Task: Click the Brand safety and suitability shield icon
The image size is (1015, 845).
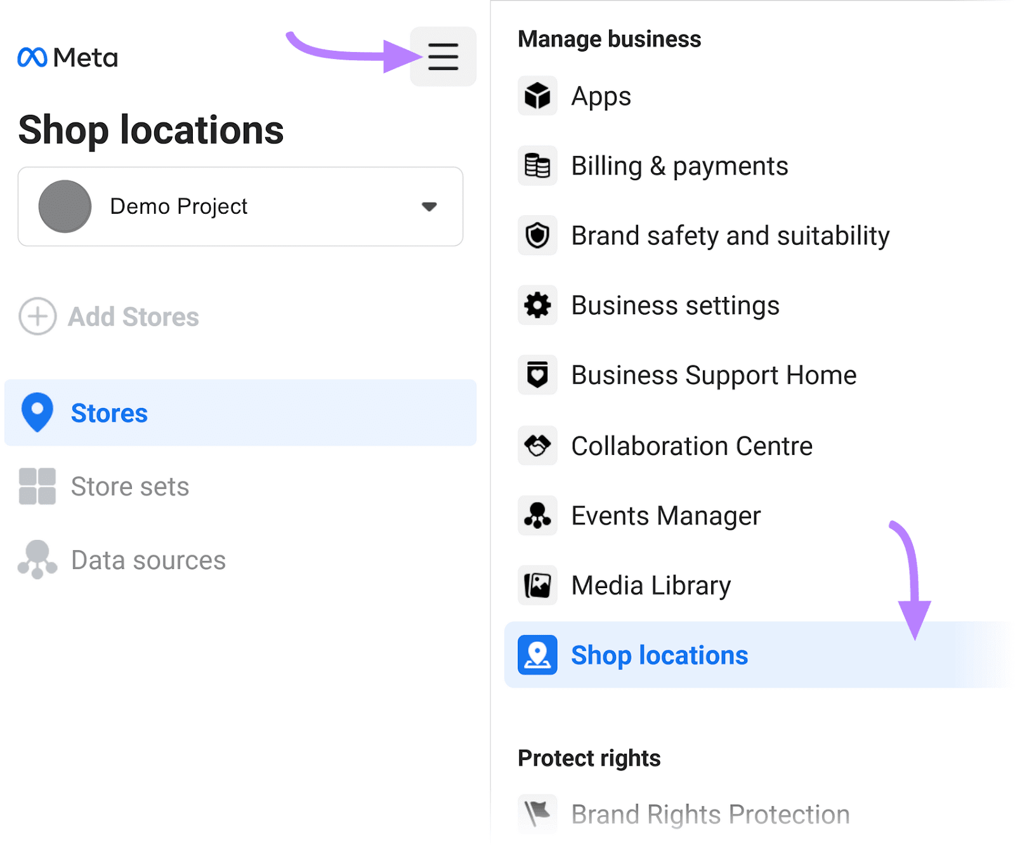Action: click(537, 236)
